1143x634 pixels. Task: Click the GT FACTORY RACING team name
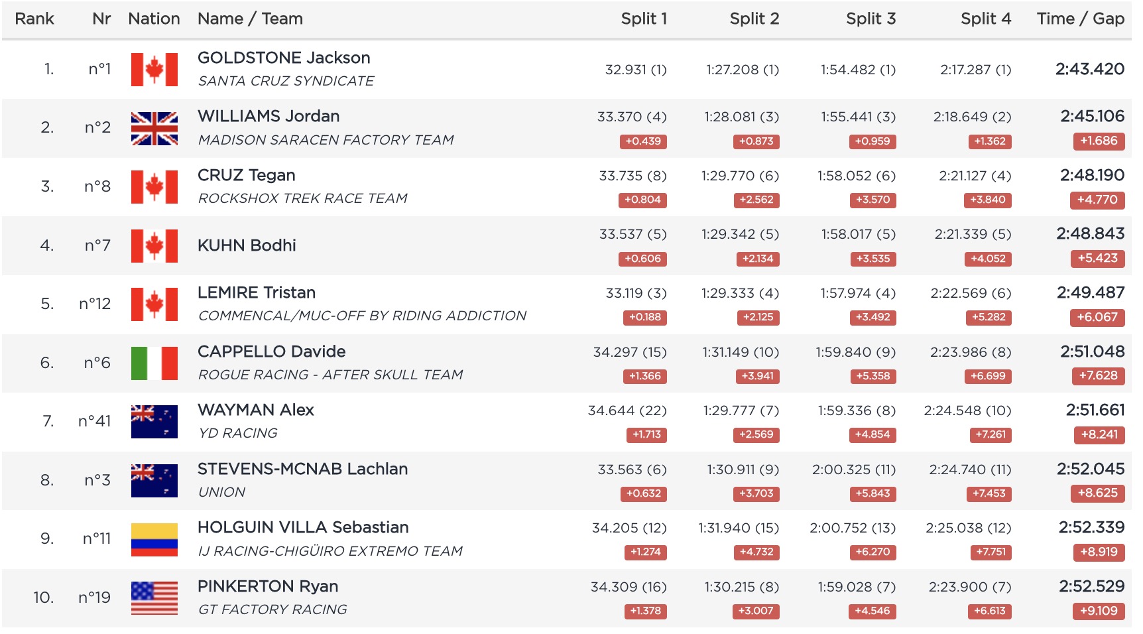(272, 609)
